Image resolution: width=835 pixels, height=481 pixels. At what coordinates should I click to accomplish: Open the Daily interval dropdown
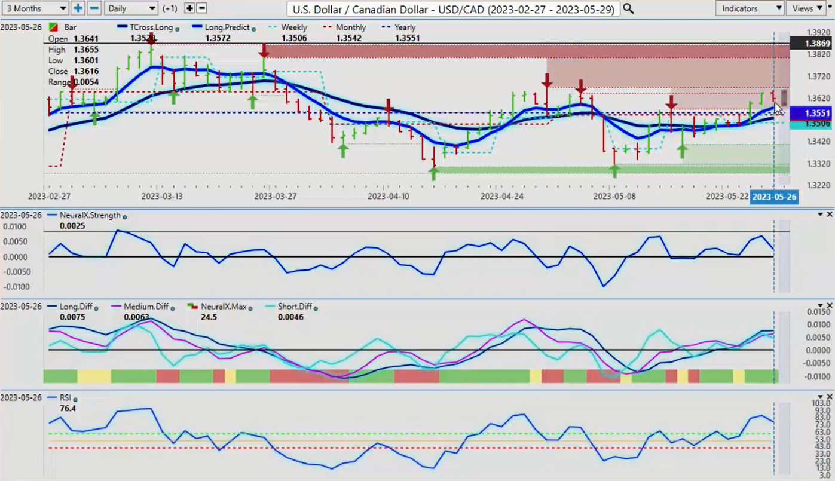tap(131, 8)
